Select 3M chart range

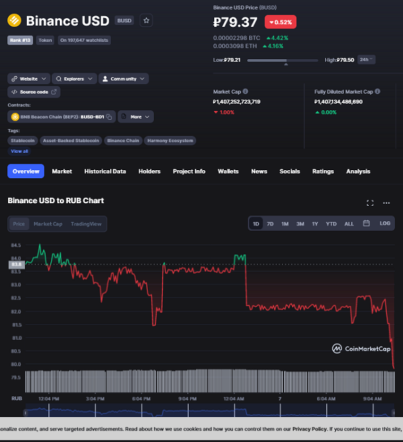coord(300,224)
